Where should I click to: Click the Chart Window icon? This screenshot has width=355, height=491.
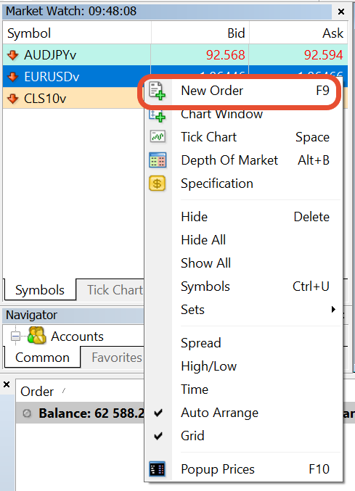click(x=158, y=115)
